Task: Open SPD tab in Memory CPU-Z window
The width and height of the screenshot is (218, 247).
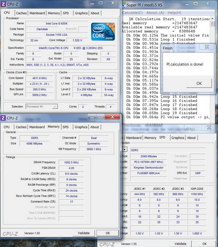Action: click(65, 127)
